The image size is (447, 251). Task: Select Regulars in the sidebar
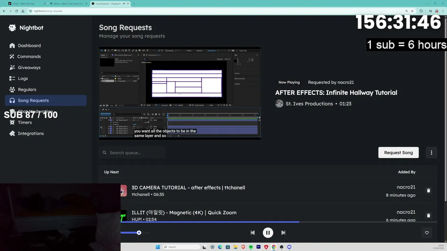click(x=46, y=90)
